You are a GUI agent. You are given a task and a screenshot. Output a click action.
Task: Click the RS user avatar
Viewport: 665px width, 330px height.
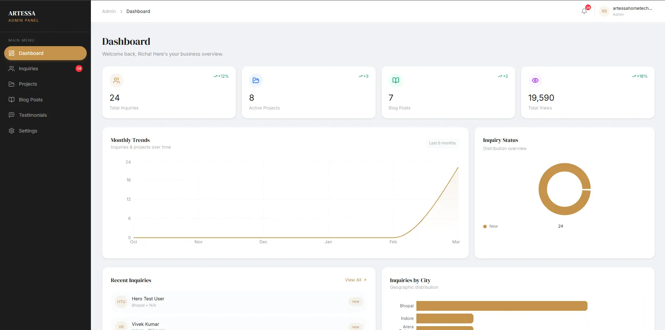click(x=604, y=11)
